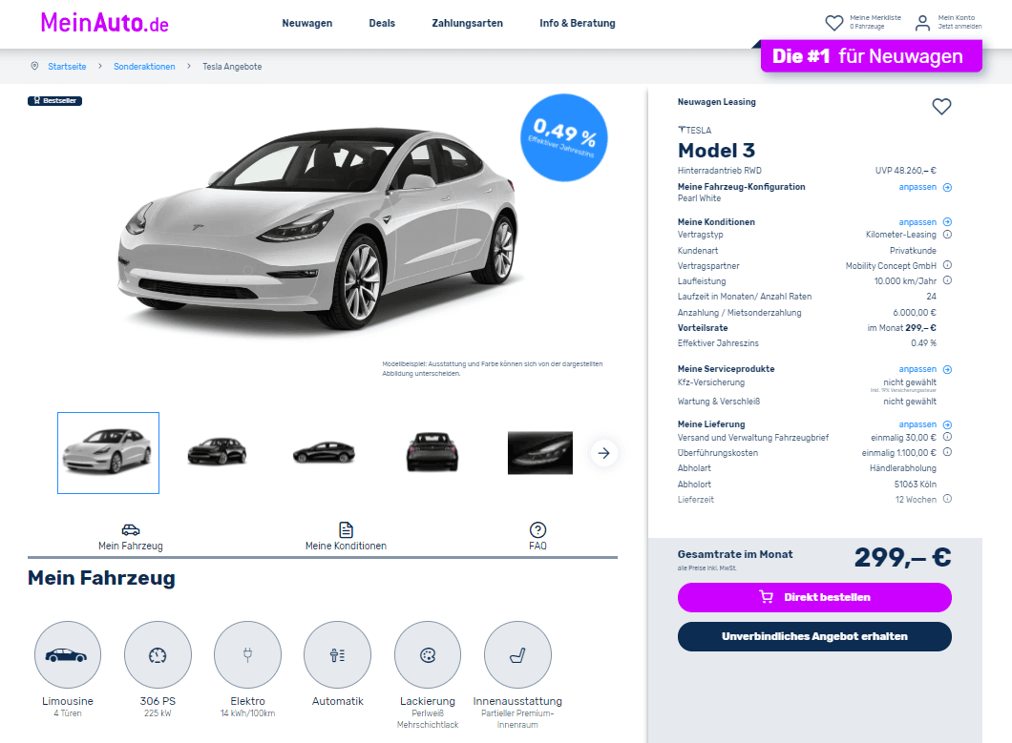Show info for Mobility Concept GmbH
This screenshot has height=743, width=1012.
tap(947, 265)
